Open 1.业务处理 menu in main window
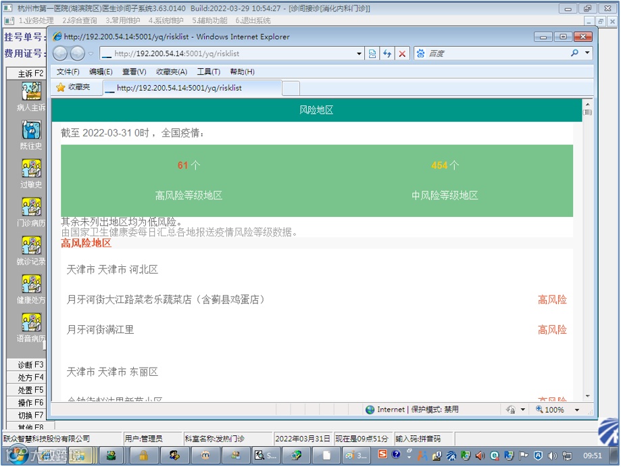Image resolution: width=621 pixels, height=467 pixels. (x=36, y=20)
